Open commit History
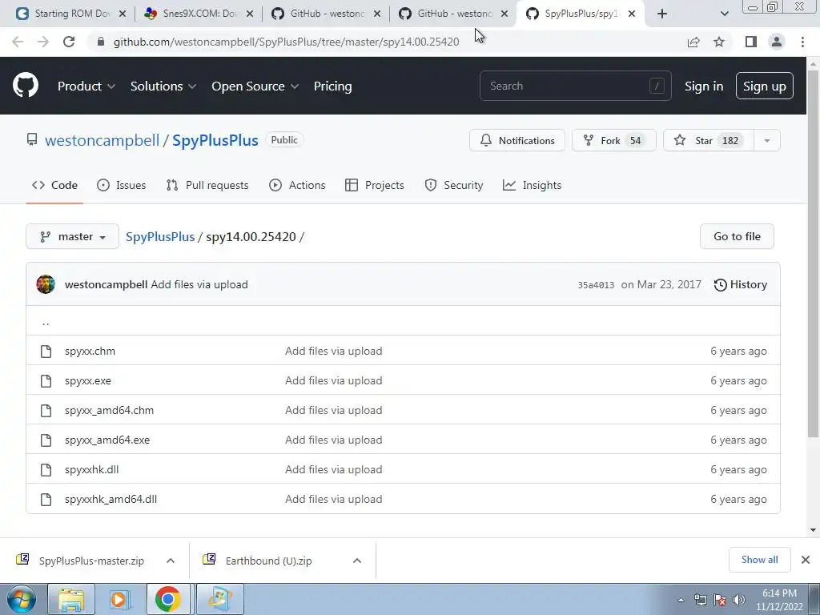 [741, 284]
